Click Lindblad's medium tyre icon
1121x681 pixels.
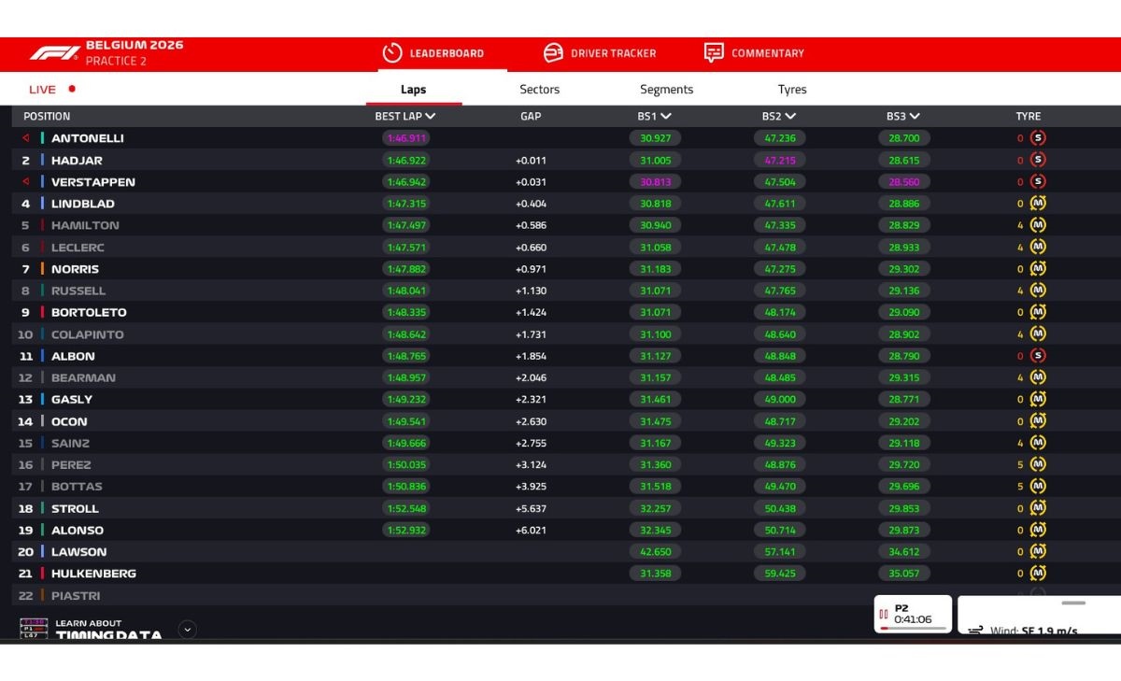(1037, 204)
